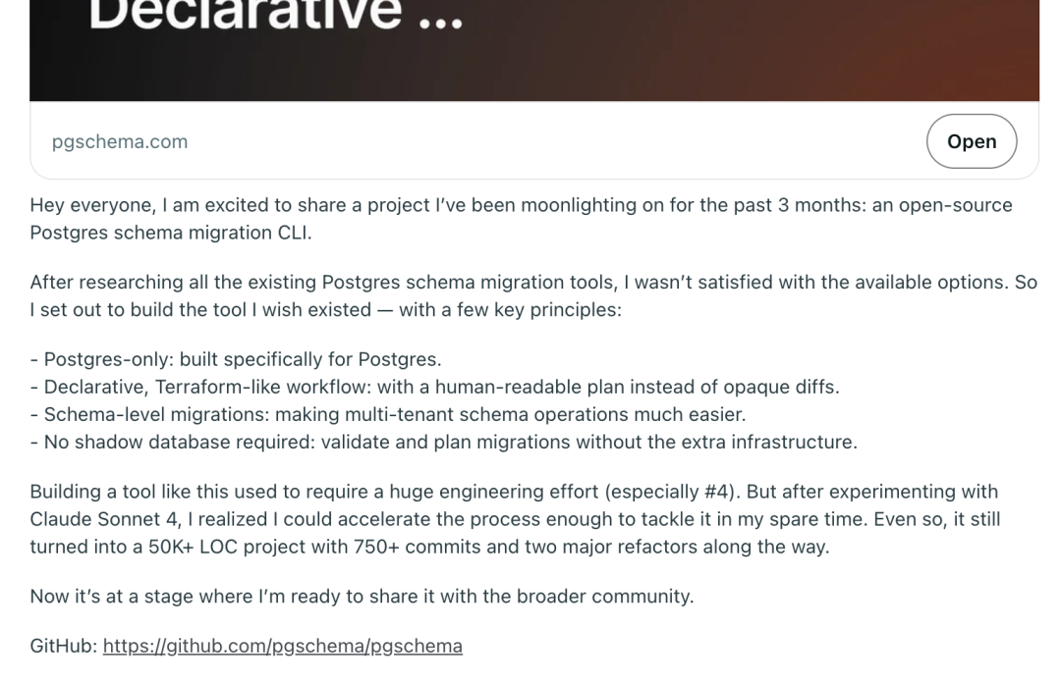Click the "GitHub:" label before the link

(64, 646)
